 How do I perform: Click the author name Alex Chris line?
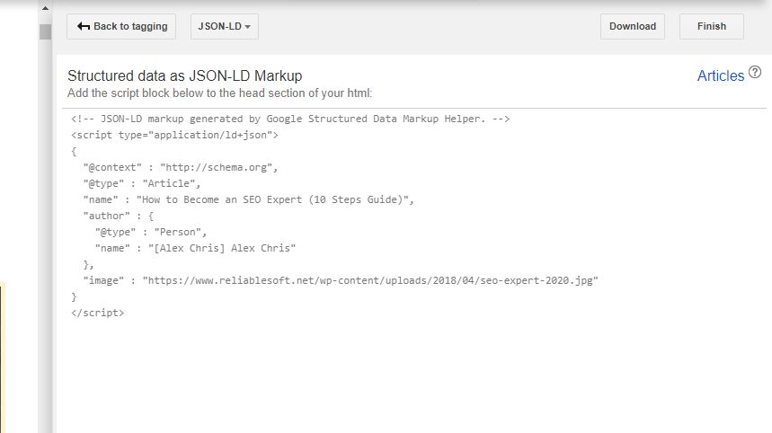coord(195,248)
